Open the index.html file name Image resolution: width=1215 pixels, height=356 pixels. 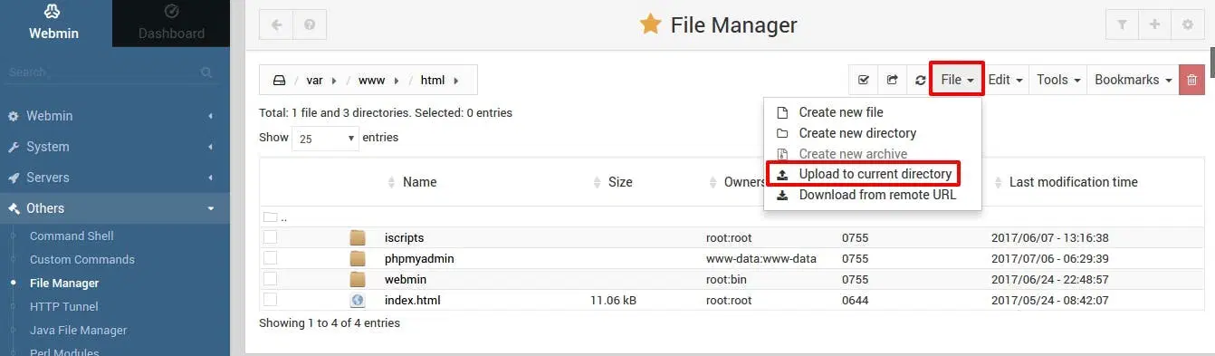tap(412, 301)
